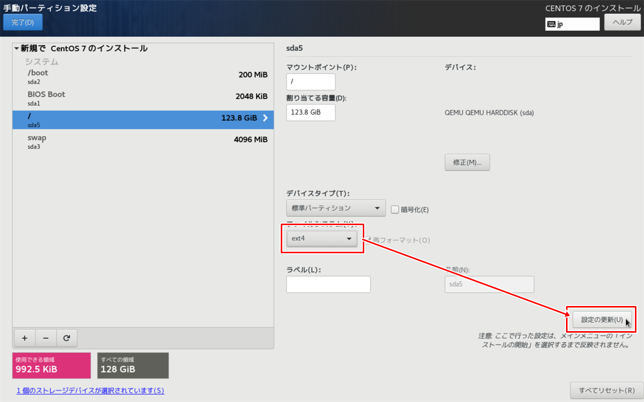Click the 修正(M)... modify device button
The width and height of the screenshot is (644, 402).
pyautogui.click(x=467, y=162)
